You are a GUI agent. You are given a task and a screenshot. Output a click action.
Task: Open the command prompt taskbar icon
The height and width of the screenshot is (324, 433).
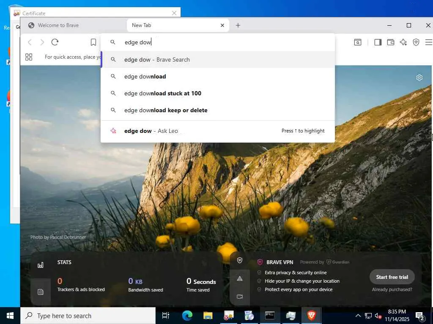(x=270, y=316)
